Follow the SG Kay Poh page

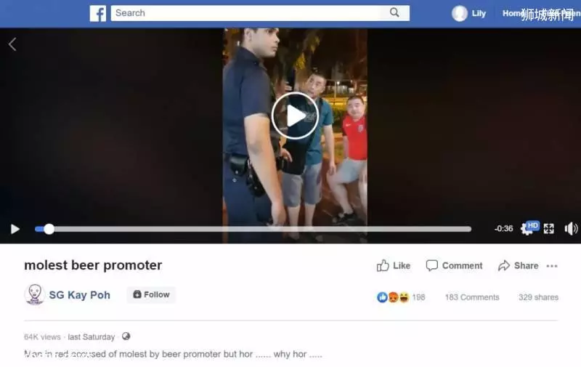[151, 295]
